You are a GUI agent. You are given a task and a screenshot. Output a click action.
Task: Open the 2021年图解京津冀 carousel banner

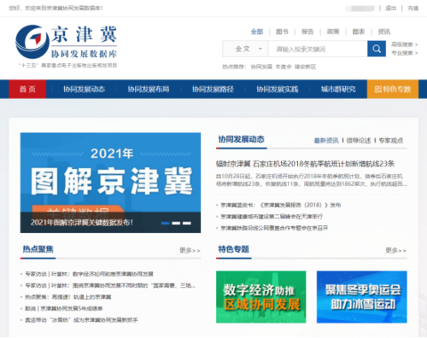tap(110, 183)
